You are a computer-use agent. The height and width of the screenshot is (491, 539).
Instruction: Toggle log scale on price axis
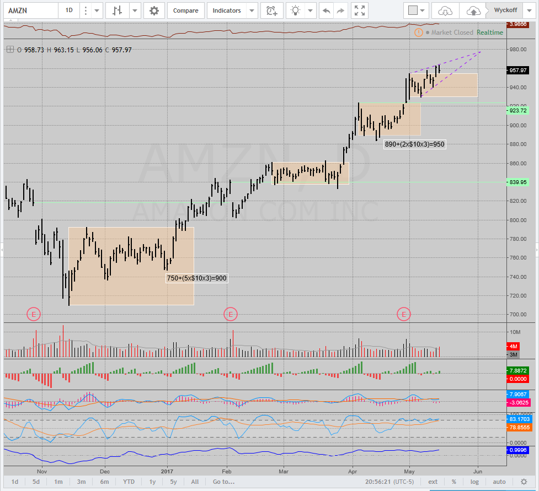tap(474, 482)
